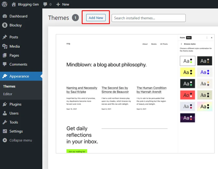Image resolution: width=218 pixels, height=169 pixels.
Task: Click the Sept 10, 2021 post date
Action: click(x=72, y=109)
